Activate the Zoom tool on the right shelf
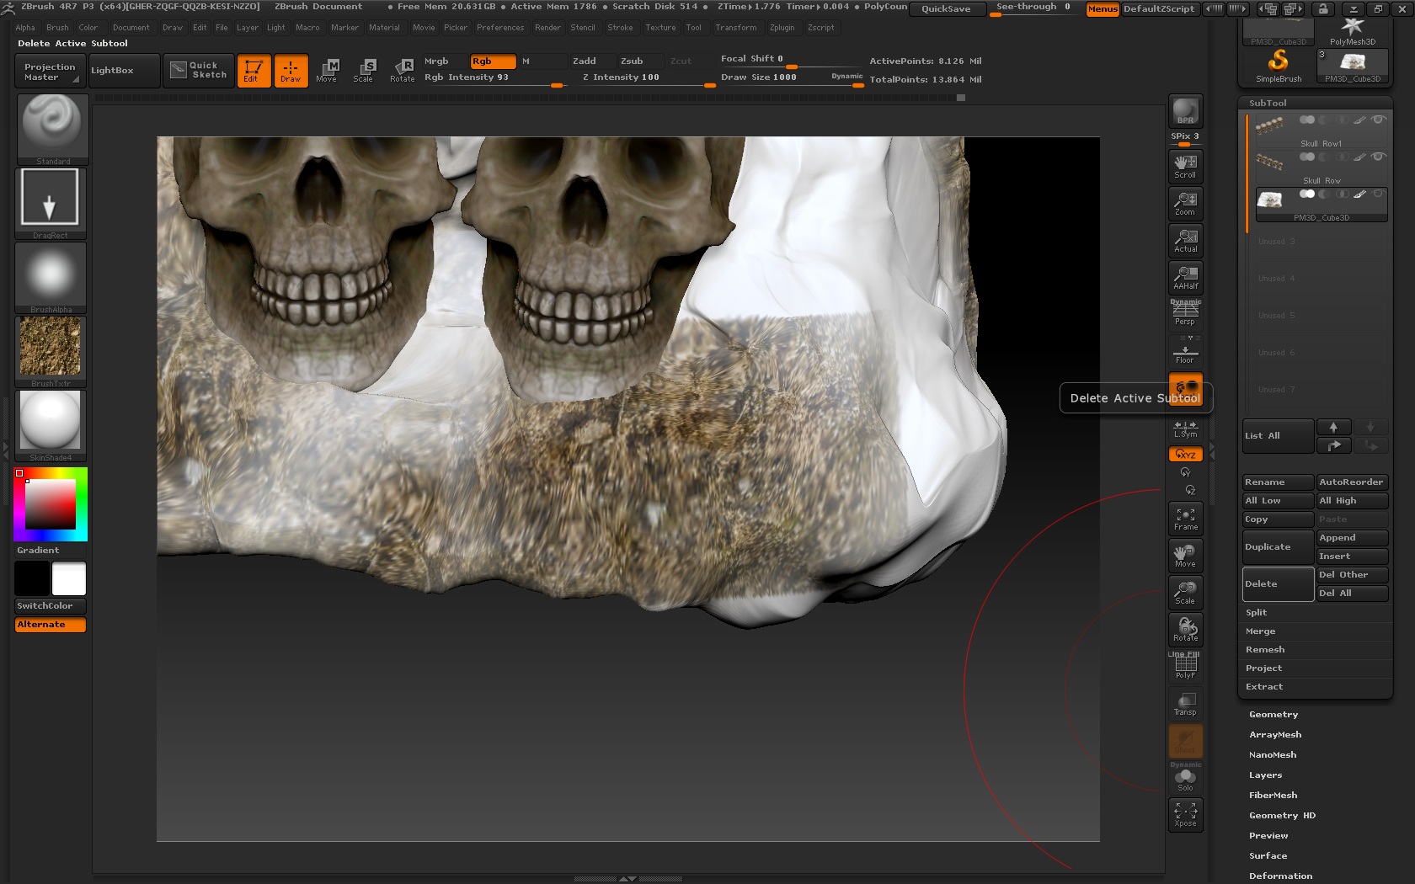This screenshot has height=884, width=1415. (1185, 203)
